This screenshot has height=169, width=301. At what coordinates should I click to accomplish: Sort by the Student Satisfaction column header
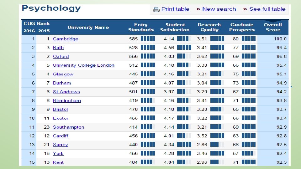(x=175, y=27)
